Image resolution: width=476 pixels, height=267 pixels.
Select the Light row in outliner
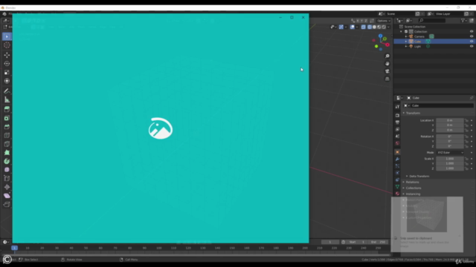[434, 46]
